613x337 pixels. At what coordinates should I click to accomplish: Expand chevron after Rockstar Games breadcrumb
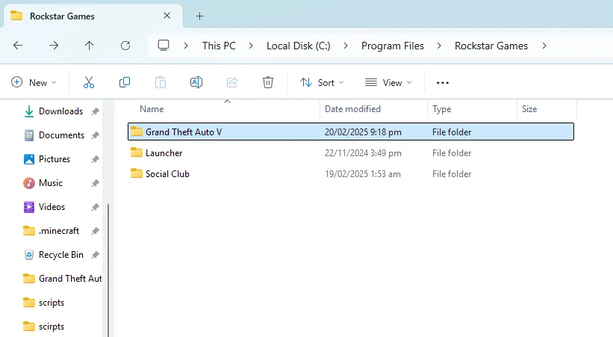[544, 46]
